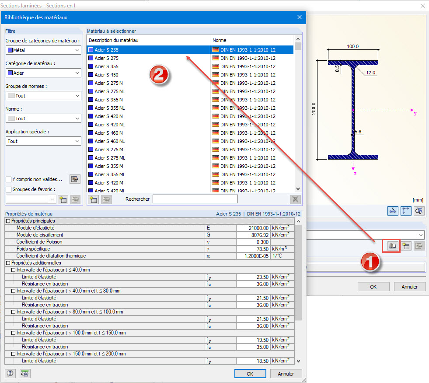
Task: Click the 'Norme' column header
Action: pyautogui.click(x=252, y=40)
